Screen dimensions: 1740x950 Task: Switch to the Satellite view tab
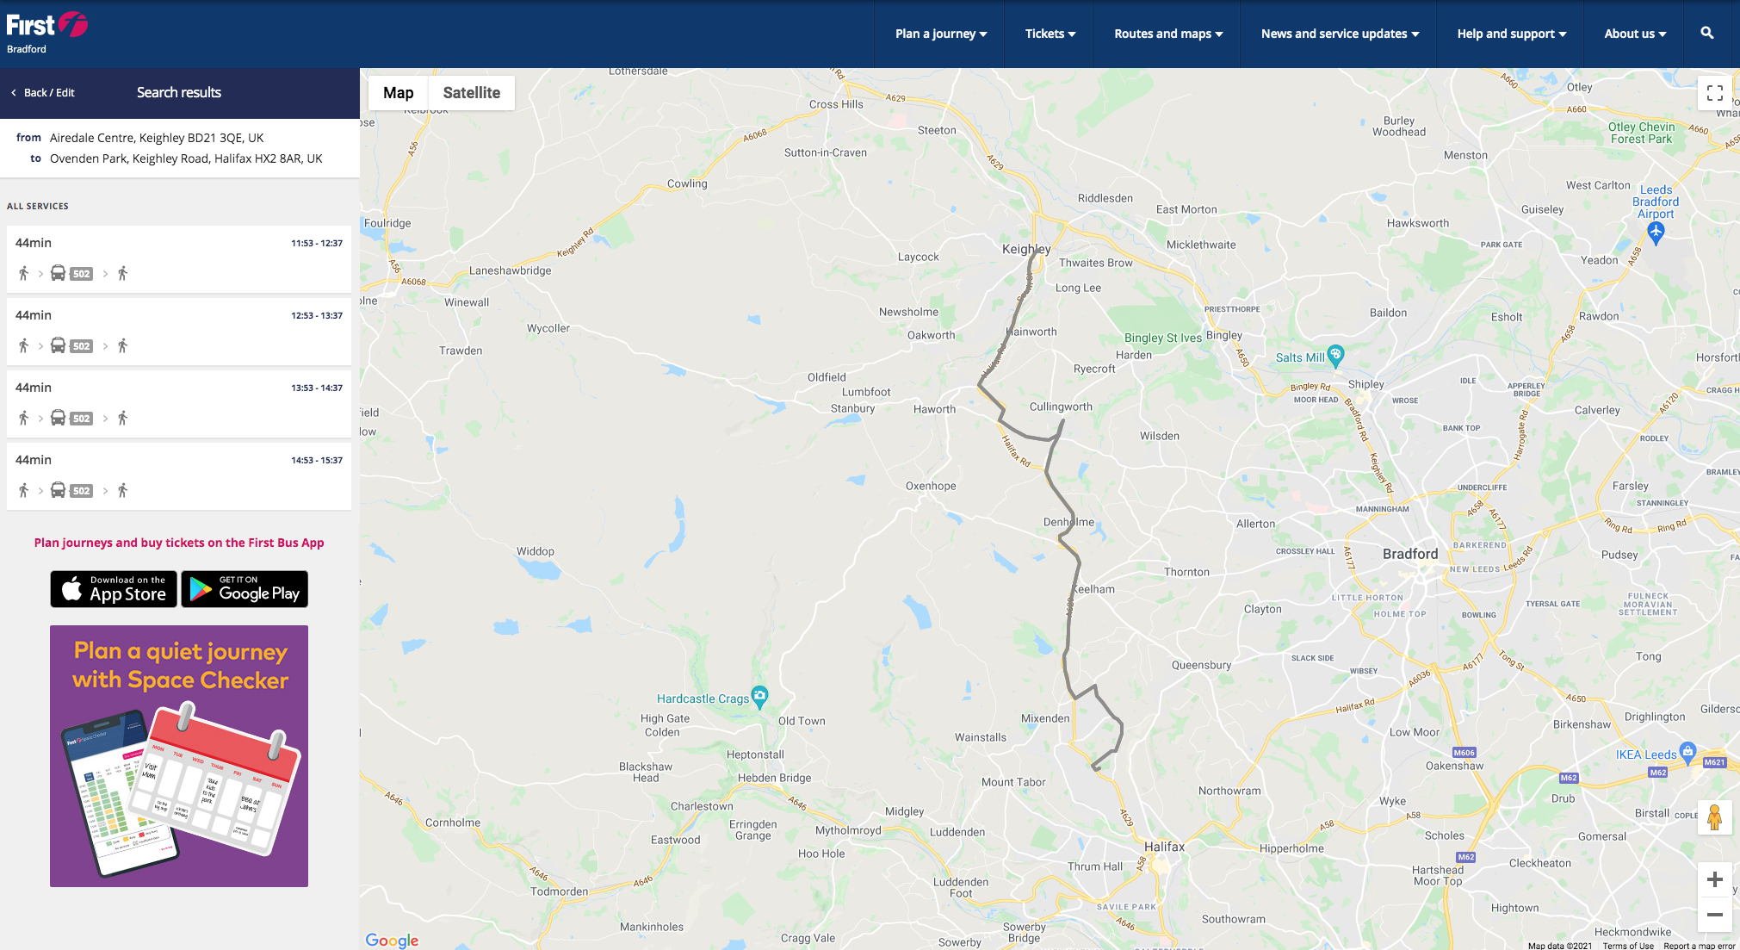[472, 93]
